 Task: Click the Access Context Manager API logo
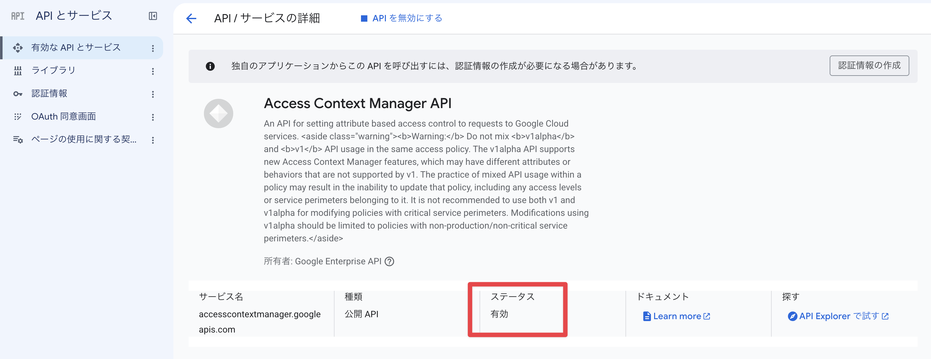pyautogui.click(x=218, y=114)
